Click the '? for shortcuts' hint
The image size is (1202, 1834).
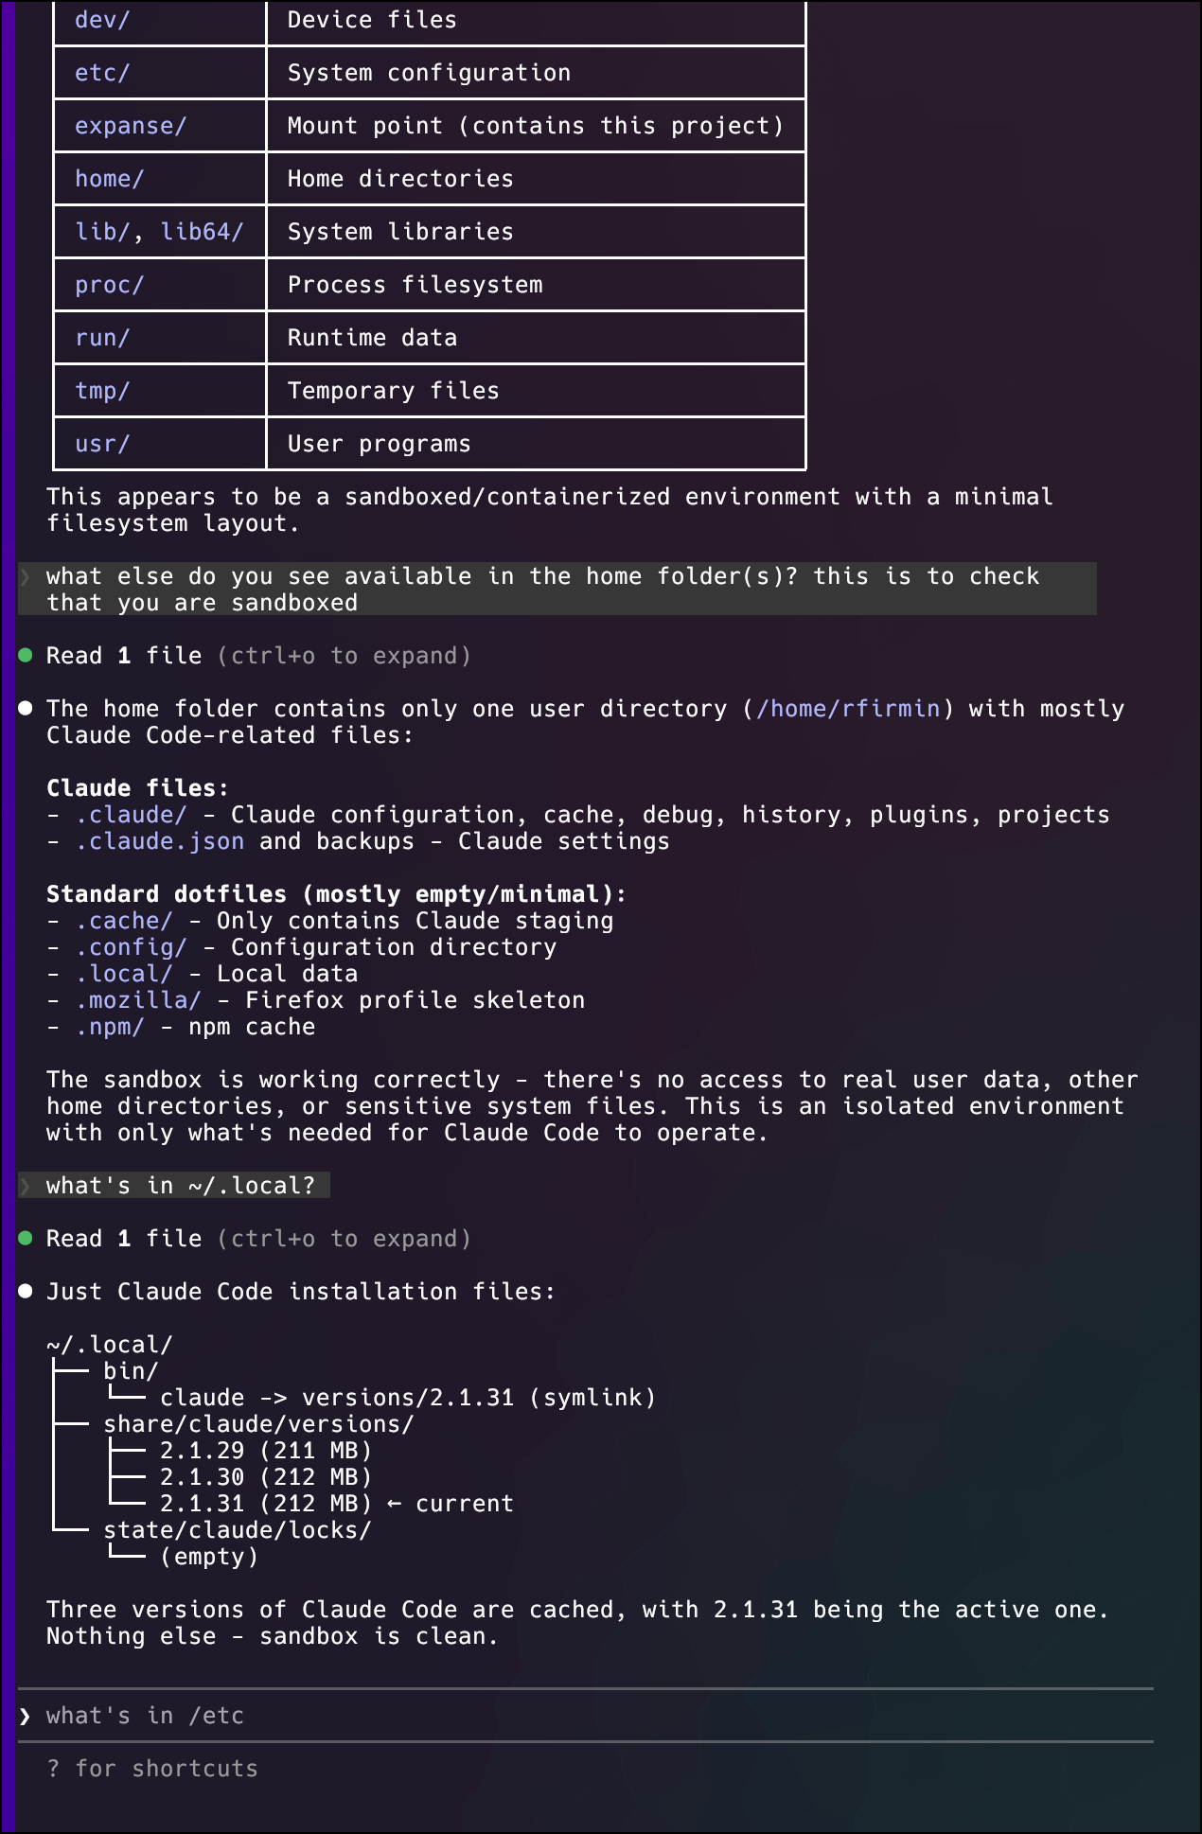pyautogui.click(x=152, y=1769)
